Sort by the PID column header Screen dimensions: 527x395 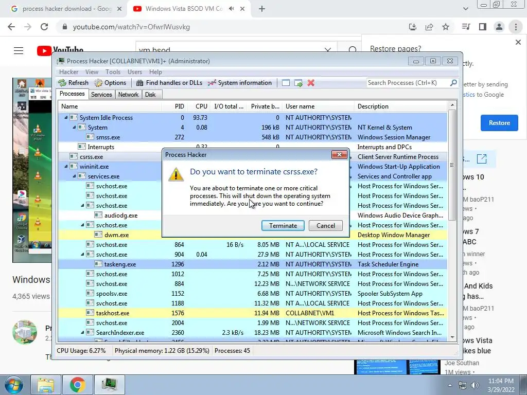[174, 106]
